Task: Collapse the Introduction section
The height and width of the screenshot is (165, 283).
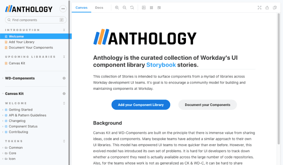Action: [64, 30]
